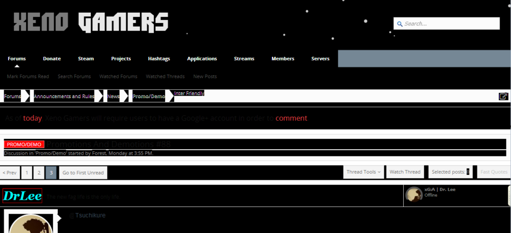Click Announcements and Rules breadcrumb

pos(64,97)
